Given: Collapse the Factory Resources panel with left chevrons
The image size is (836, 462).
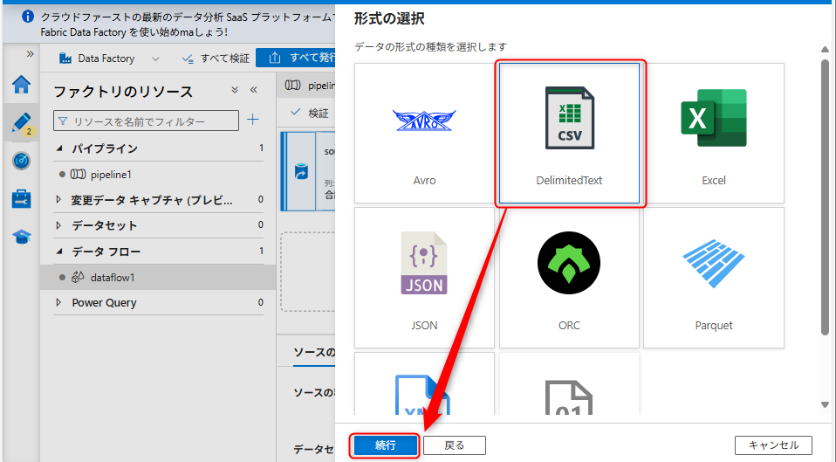Looking at the screenshot, I should pos(254,90).
